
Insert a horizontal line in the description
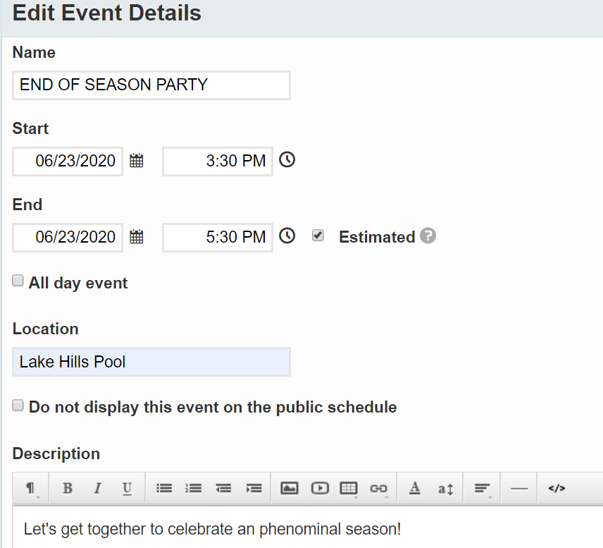pos(519,488)
